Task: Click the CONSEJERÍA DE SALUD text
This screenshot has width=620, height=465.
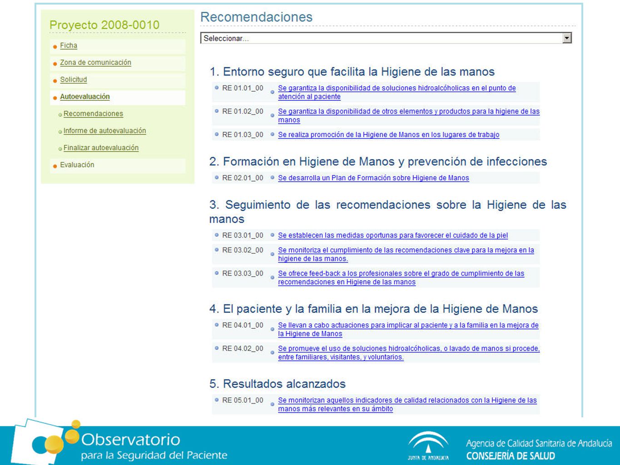Action: pos(511,456)
